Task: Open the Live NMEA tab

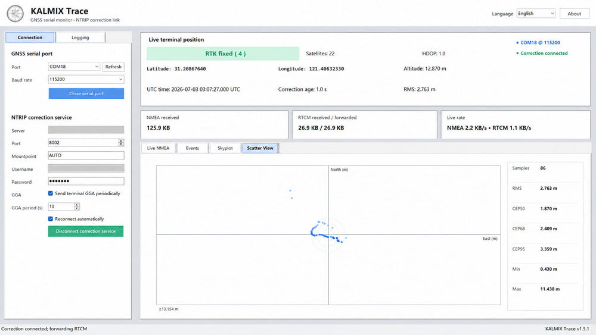Action: click(158, 148)
